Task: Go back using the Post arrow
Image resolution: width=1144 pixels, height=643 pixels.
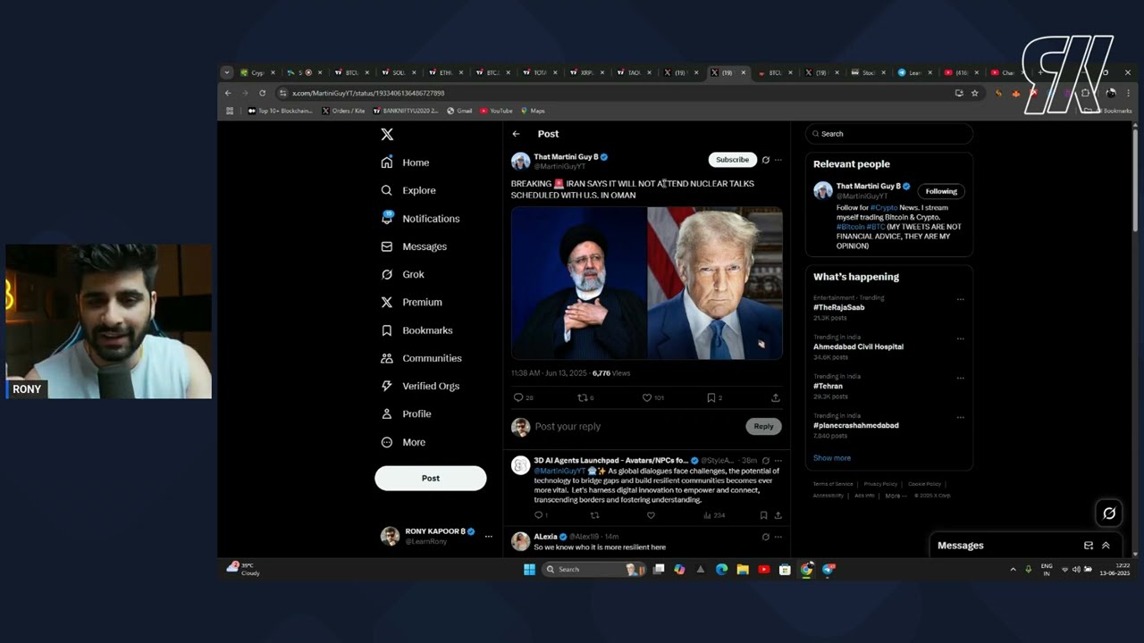Action: [x=516, y=134]
